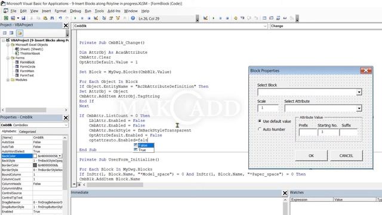Choose False from the autocomplete list
Screen dimensions: 382x215
pyautogui.click(x=144, y=145)
